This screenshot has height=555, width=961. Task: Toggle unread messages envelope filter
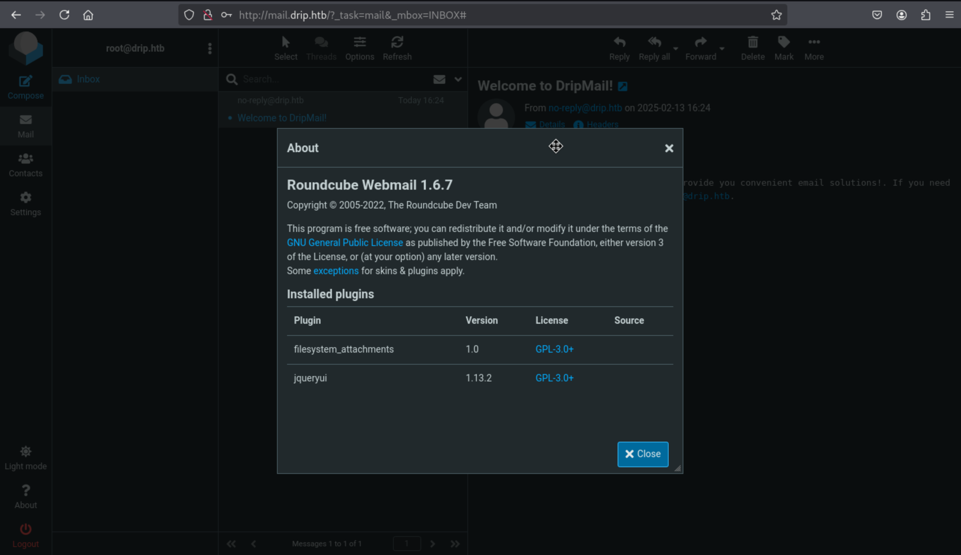tap(439, 79)
